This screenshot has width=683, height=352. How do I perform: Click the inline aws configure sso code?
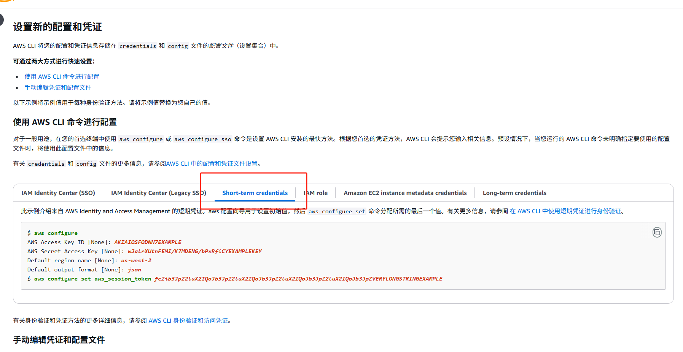click(203, 139)
